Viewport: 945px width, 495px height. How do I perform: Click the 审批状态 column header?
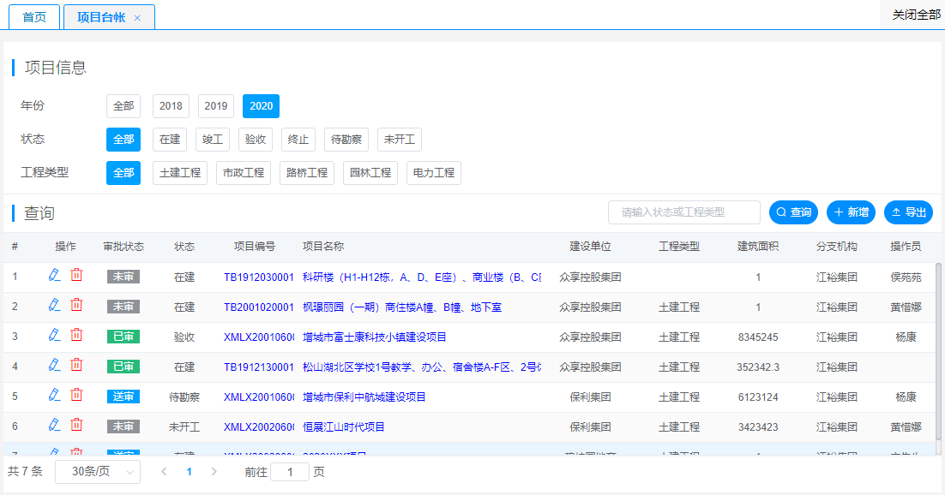[123, 247]
